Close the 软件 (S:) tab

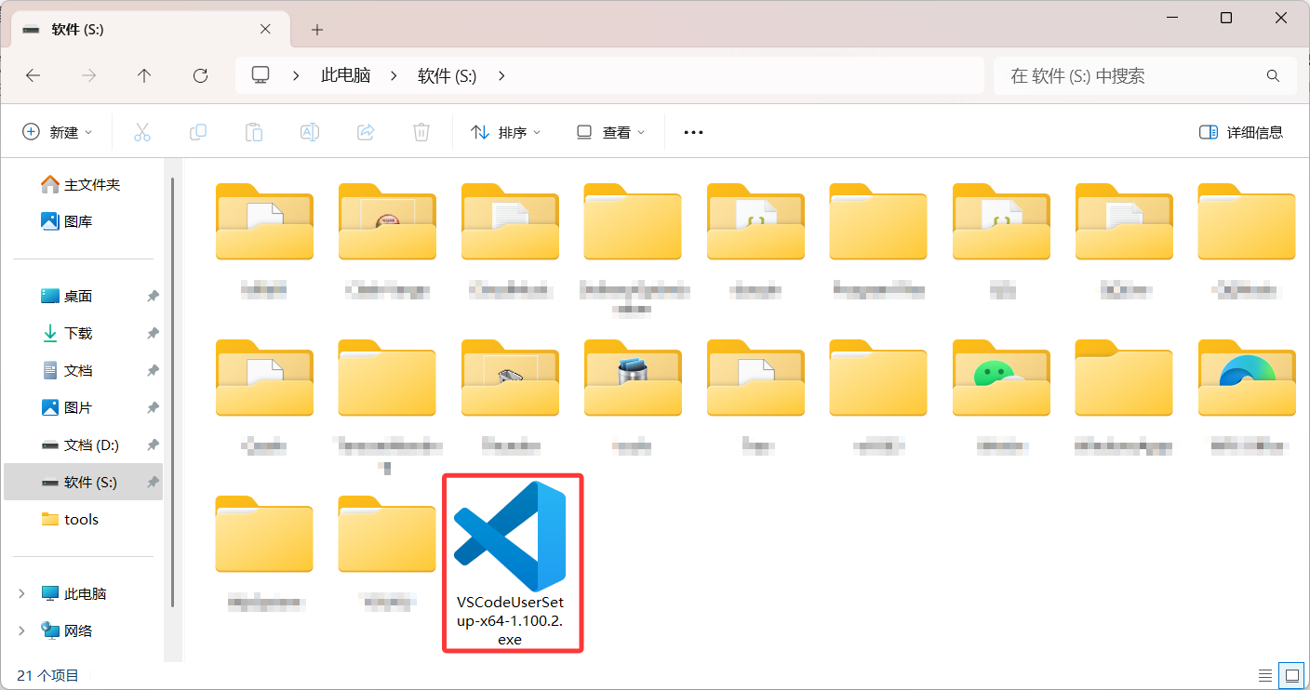tap(265, 29)
